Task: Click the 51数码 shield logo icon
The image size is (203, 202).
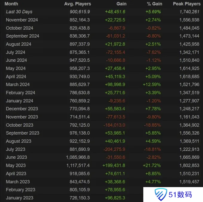Action: 160,195
